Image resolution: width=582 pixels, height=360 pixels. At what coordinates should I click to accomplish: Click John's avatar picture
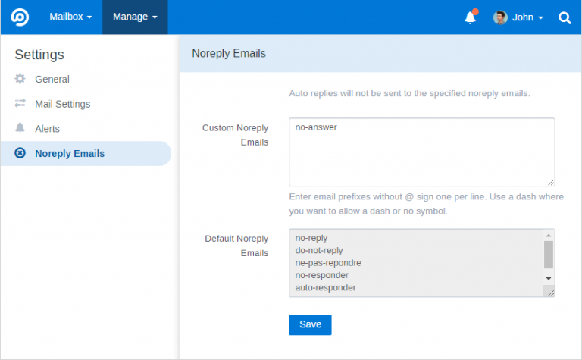[500, 17]
